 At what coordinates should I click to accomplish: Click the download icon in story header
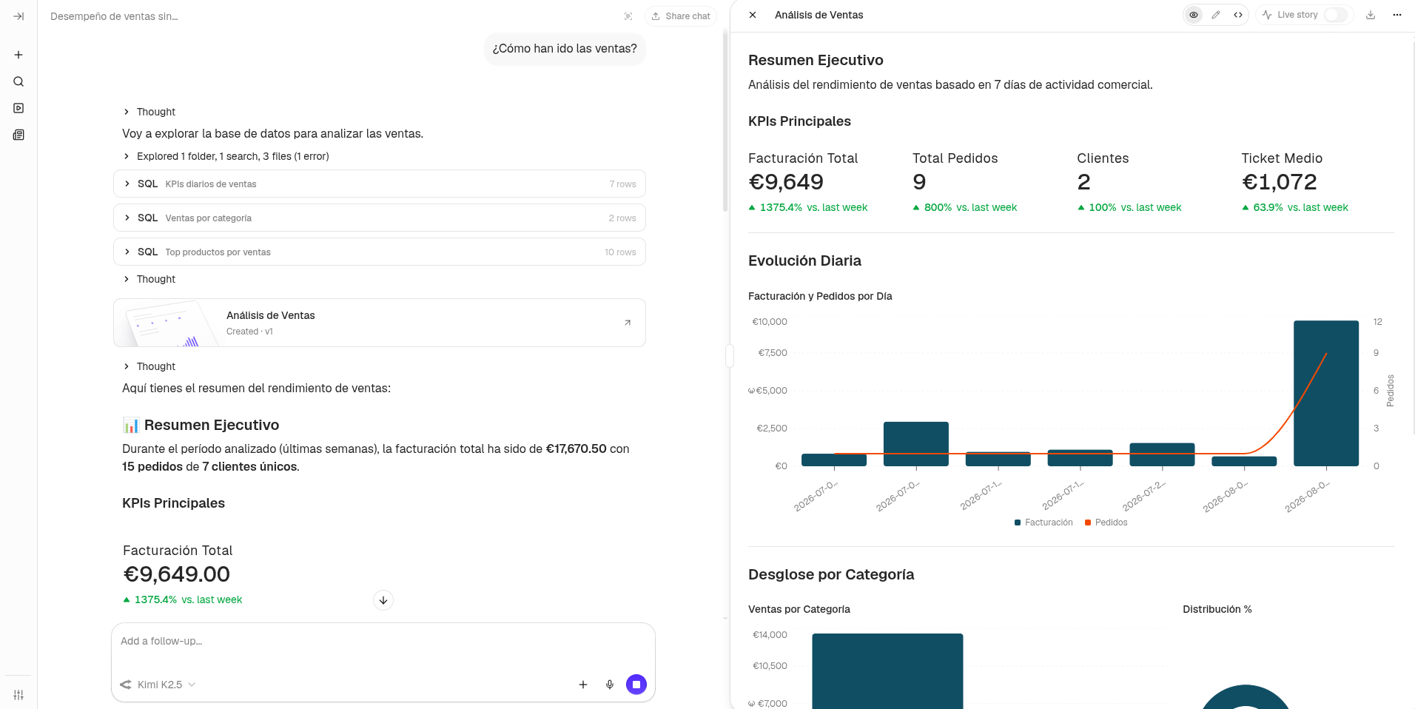click(1371, 15)
